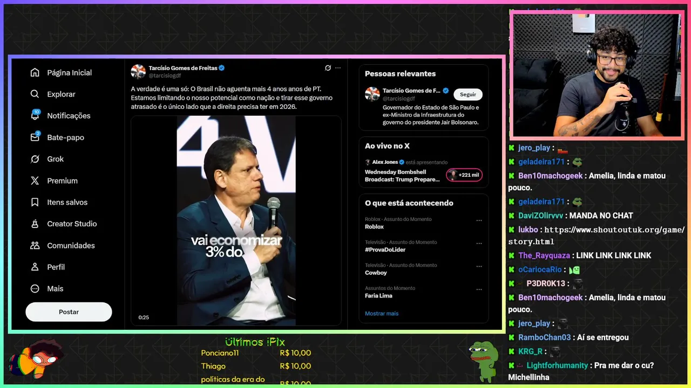Follow Tarcísio with the Seguir button
The width and height of the screenshot is (691, 388).
tap(468, 94)
